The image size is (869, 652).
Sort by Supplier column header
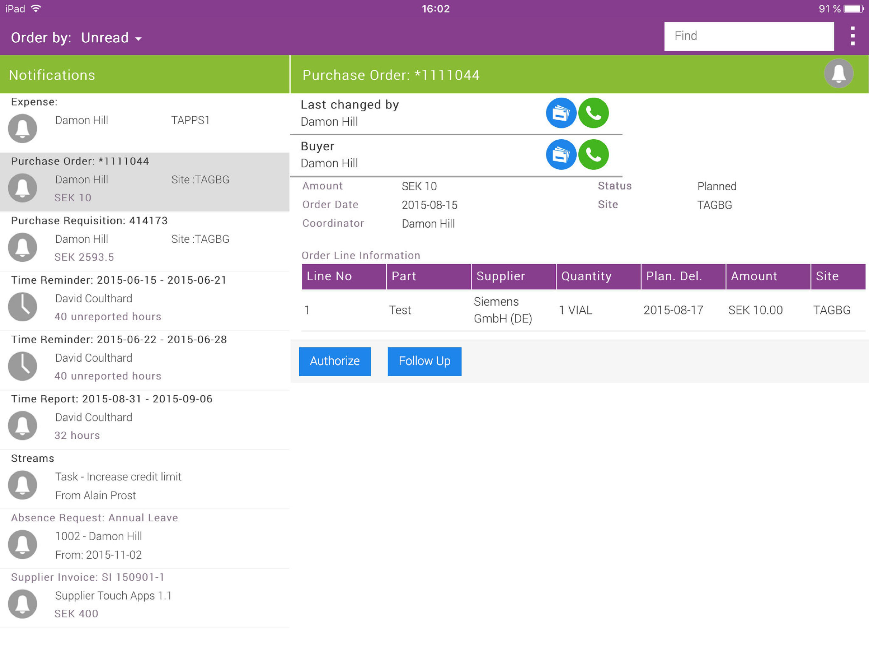pyautogui.click(x=513, y=276)
